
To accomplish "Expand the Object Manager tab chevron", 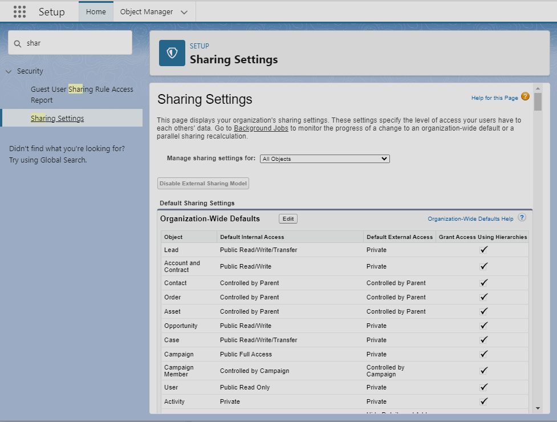I will pos(184,12).
